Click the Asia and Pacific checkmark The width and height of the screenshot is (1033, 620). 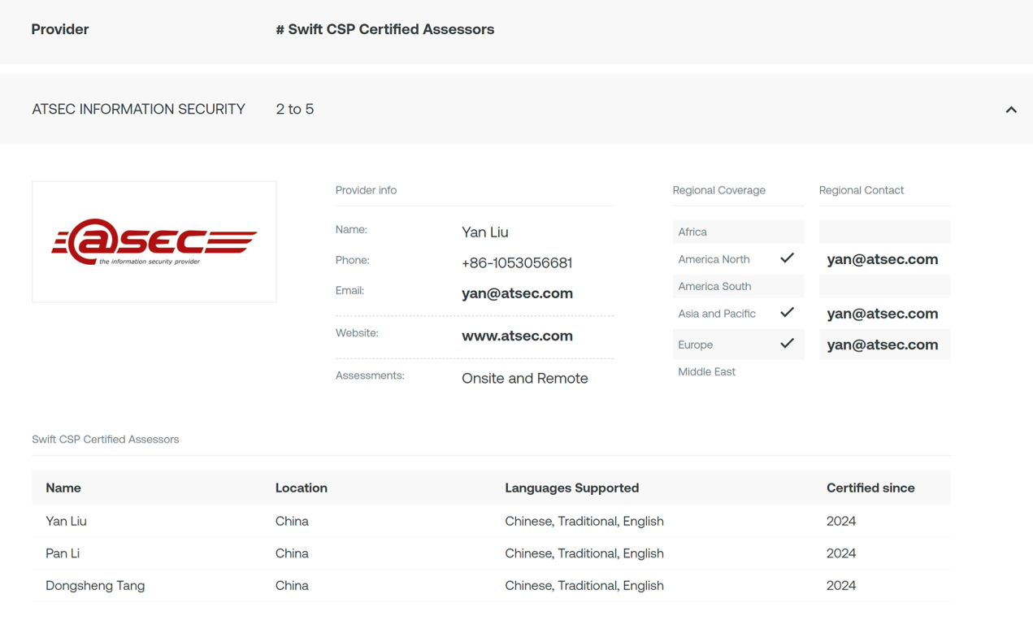787,313
